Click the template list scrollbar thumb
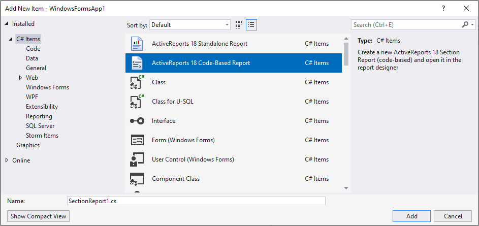Viewport: 479px width, 226px height. pos(346,54)
